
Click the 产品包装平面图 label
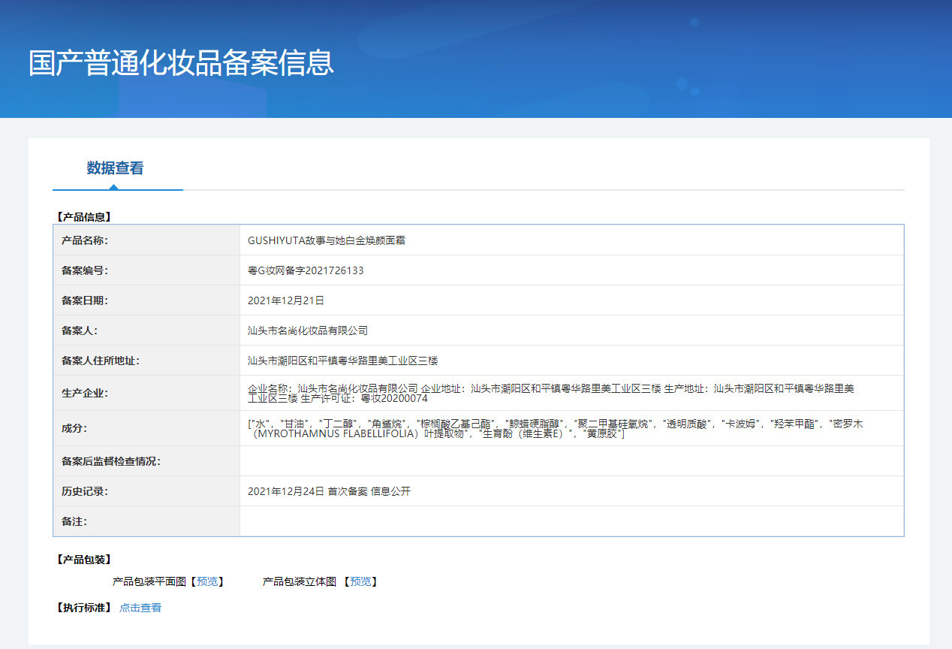click(x=149, y=581)
